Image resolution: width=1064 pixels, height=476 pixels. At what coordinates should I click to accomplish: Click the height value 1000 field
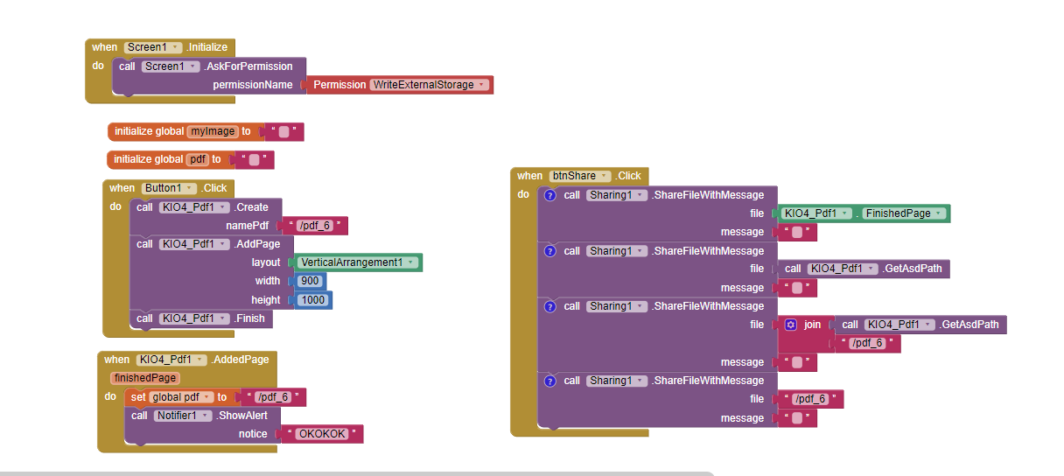pyautogui.click(x=313, y=300)
